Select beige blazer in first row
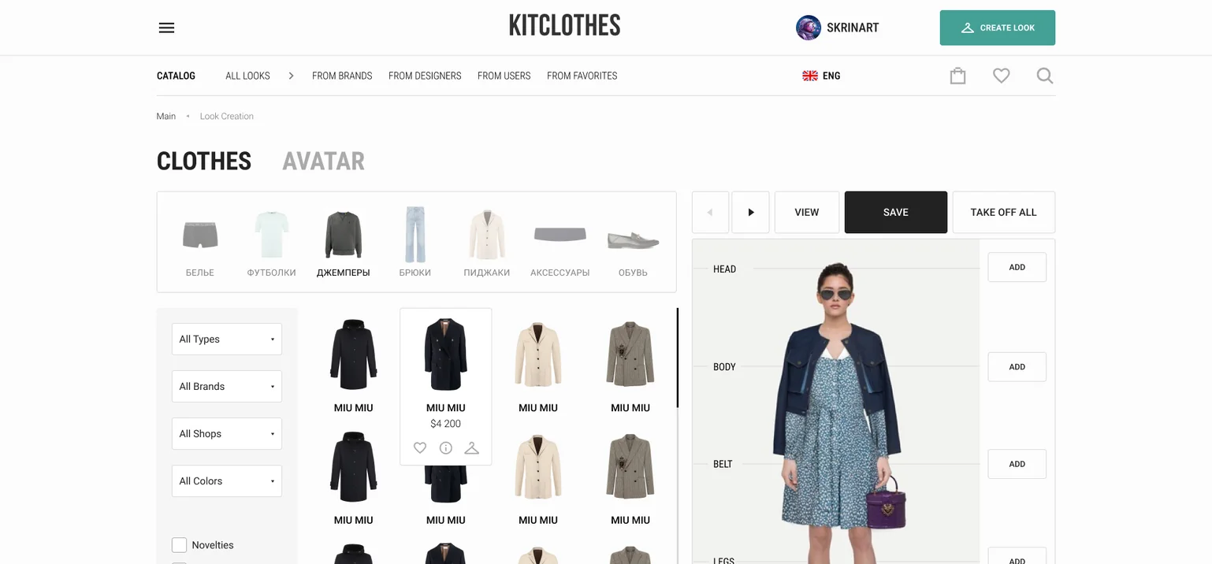Image resolution: width=1212 pixels, height=564 pixels. pos(538,355)
